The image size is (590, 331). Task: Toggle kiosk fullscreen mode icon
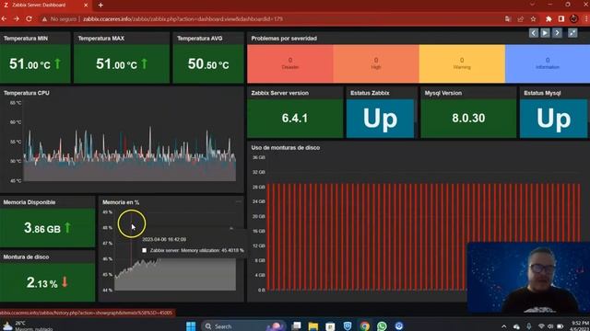tap(572, 33)
